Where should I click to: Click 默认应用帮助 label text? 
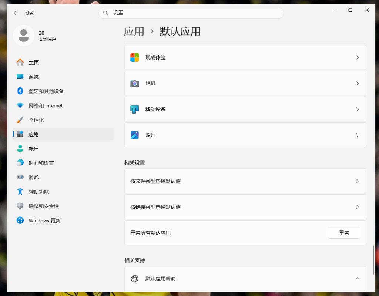161,279
